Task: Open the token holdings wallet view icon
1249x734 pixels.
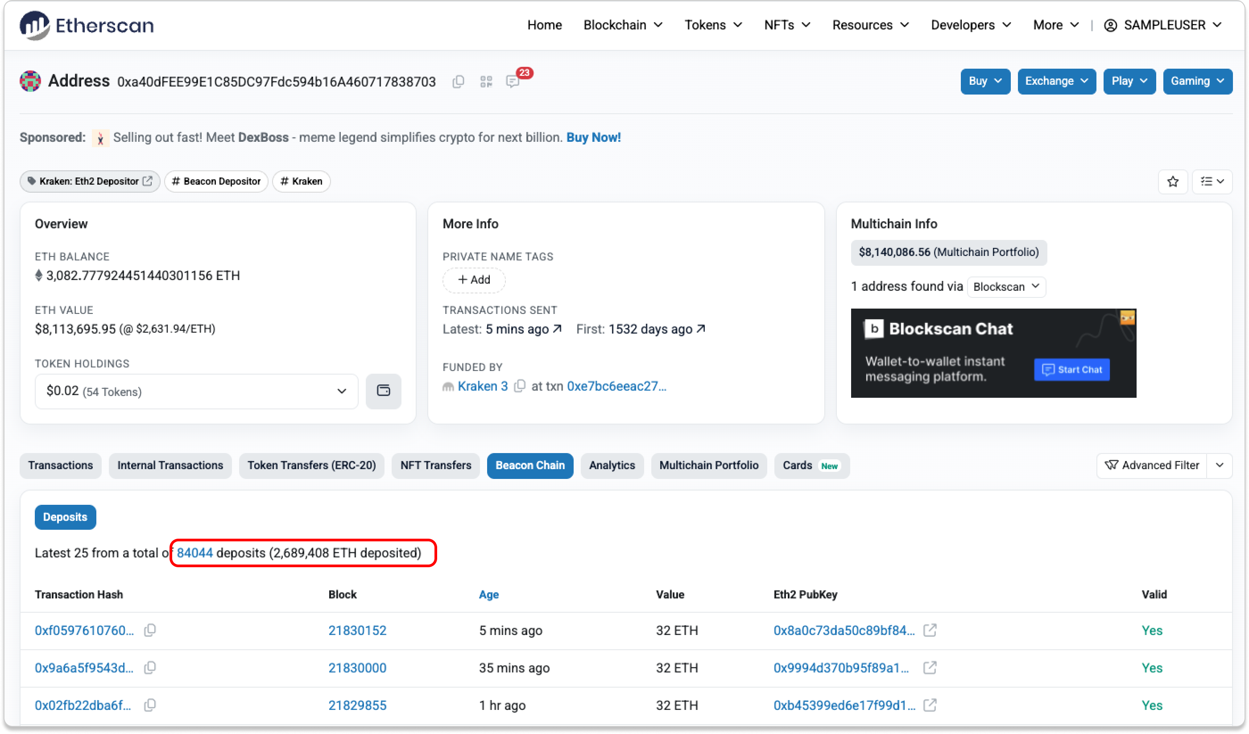Action: point(383,391)
